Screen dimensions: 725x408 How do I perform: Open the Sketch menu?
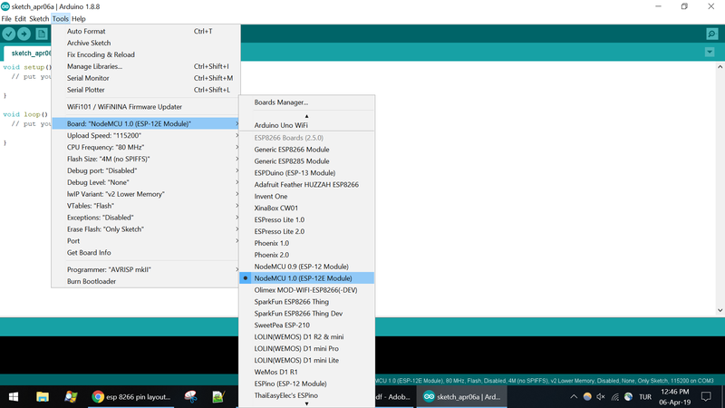coord(39,19)
